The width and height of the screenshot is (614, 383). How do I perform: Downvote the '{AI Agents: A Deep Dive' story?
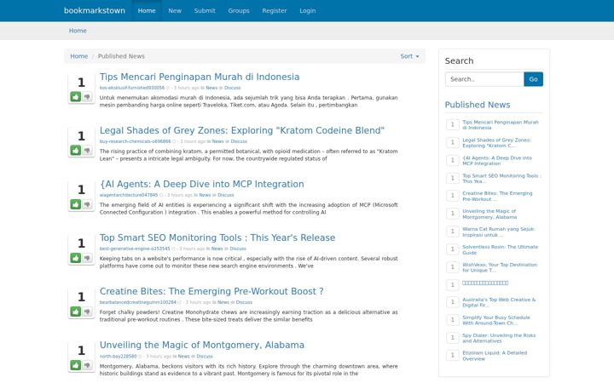(87, 204)
